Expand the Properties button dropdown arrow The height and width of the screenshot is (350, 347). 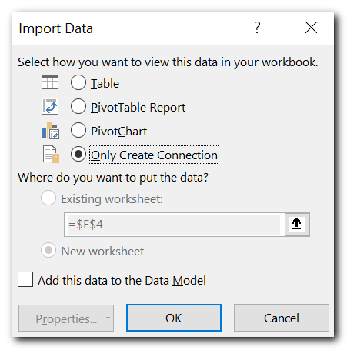point(108,318)
